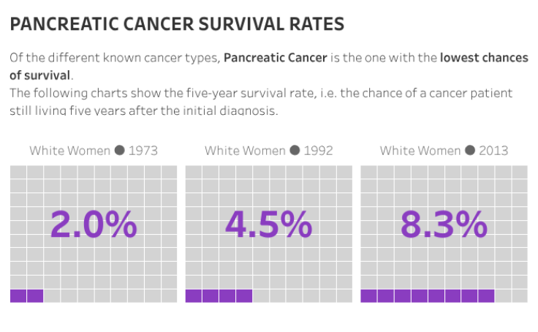
Task: Click the gray dot beside 1973
Action: tap(120, 151)
